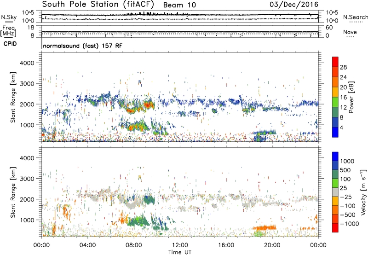Click the '−1000' Velocity colorbar value
Screen dimensions: 368x255
tap(349, 224)
